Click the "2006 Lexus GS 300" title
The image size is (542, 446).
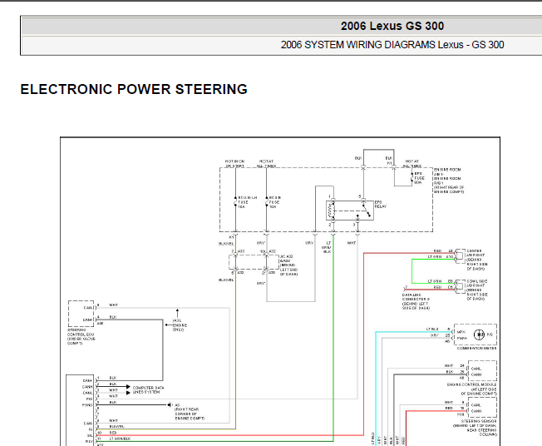coord(392,26)
